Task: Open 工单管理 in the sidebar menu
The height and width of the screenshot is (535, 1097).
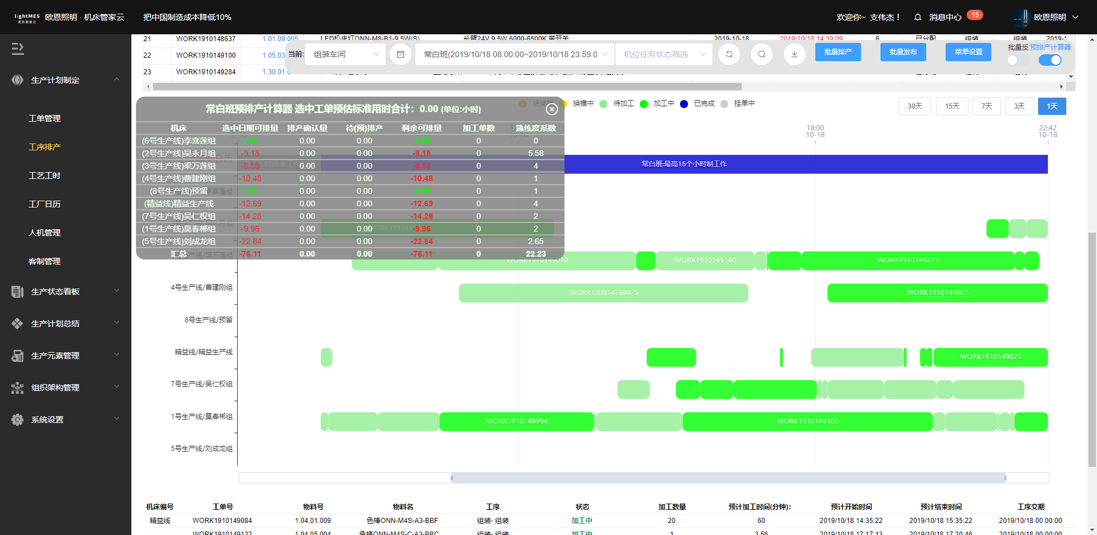Action: 45,118
